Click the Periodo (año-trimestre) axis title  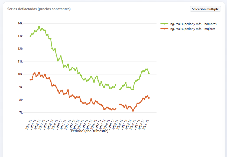[90, 131]
